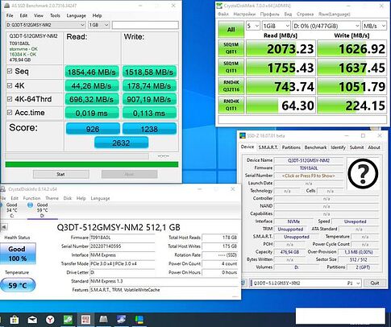Click the Seq read result 1854,46 MB/s

[92, 72]
